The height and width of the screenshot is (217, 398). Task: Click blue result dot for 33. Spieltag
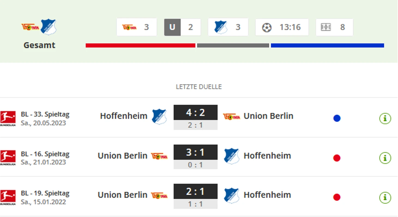337,118
